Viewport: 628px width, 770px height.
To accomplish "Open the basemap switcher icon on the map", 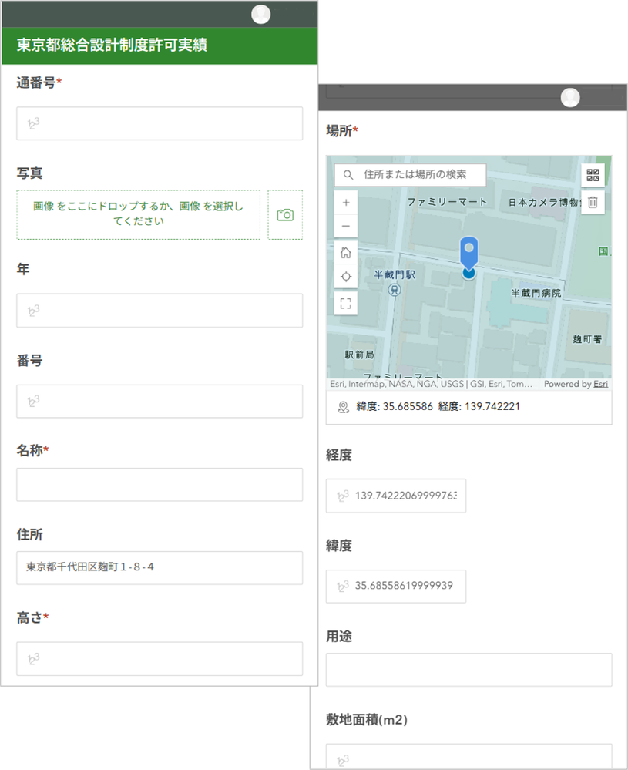I will point(592,174).
